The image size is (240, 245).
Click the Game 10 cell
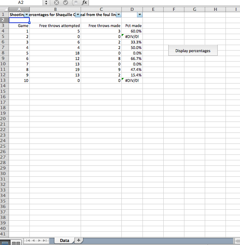point(19,80)
